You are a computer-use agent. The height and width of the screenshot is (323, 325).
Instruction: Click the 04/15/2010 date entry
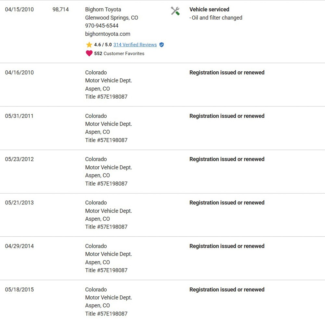click(19, 9)
